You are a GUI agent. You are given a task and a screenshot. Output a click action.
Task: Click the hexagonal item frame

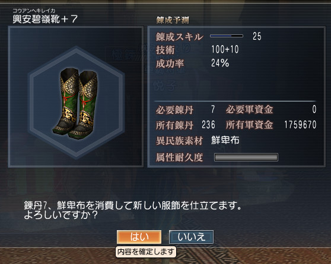(x=76, y=103)
